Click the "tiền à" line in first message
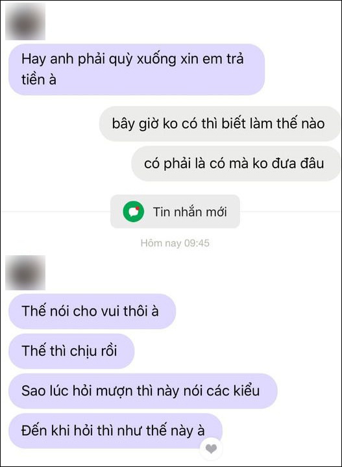 click(39, 80)
